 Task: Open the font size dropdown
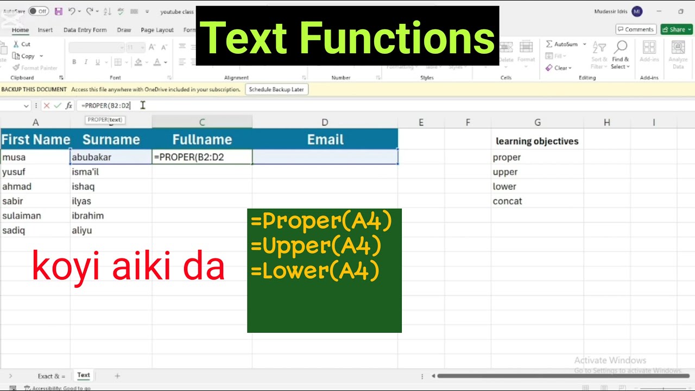point(142,48)
